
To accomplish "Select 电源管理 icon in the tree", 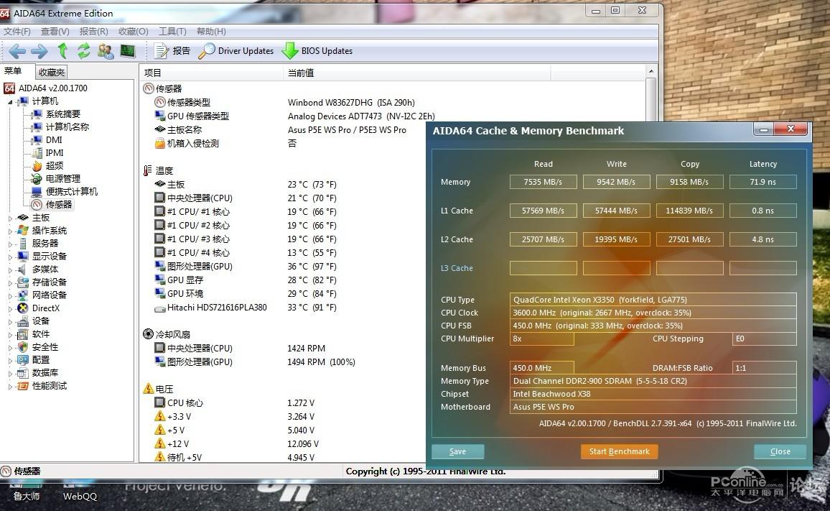I will tap(37, 179).
